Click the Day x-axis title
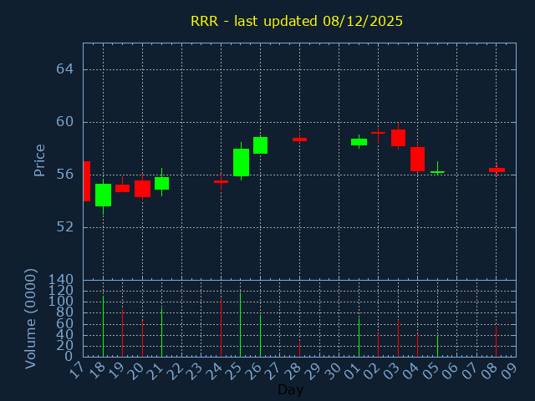535x401 pixels. [x=290, y=390]
